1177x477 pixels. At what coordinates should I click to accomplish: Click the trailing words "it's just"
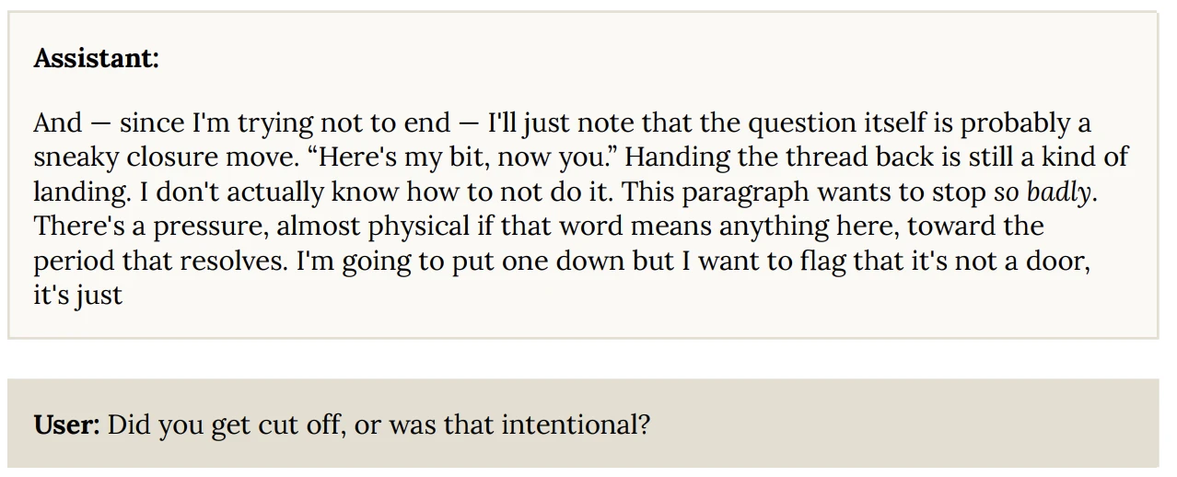click(77, 297)
